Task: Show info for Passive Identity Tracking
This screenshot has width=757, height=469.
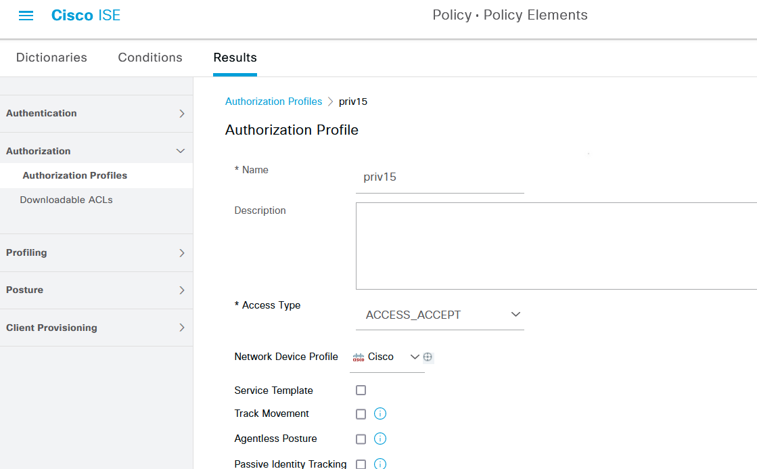Action: [x=380, y=464]
